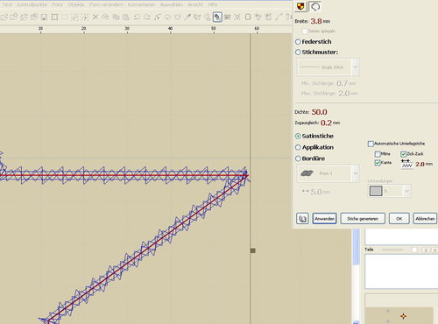Toggle the Mitte underlay checkbox

coord(378,154)
